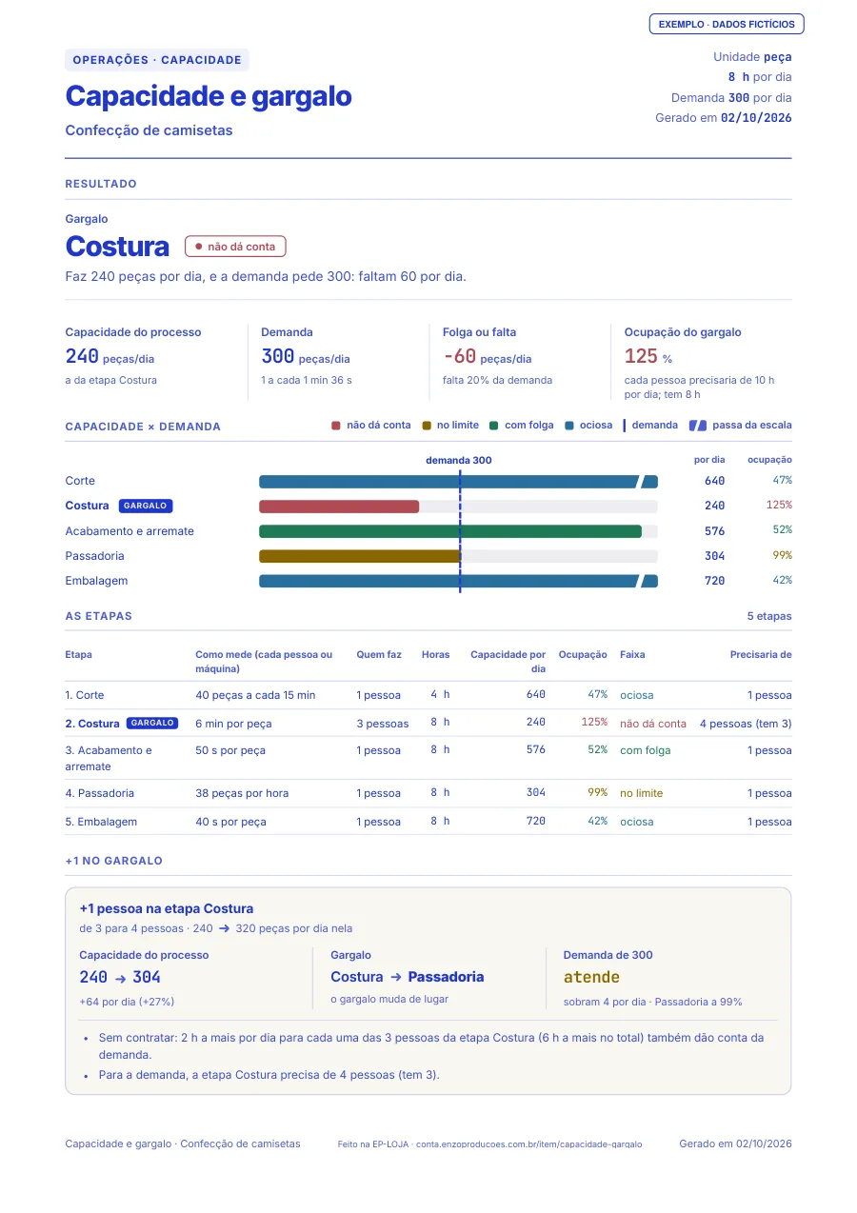Click the blue 'ociosa' legend swatch
Image resolution: width=857 pixels, height=1213 pixels.
[569, 426]
